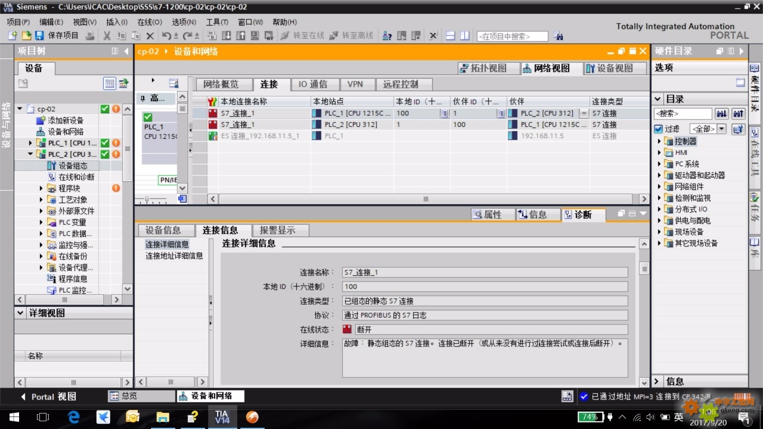The height and width of the screenshot is (429, 763).
Task: Select 程序信息 in project tree
Action: point(73,279)
